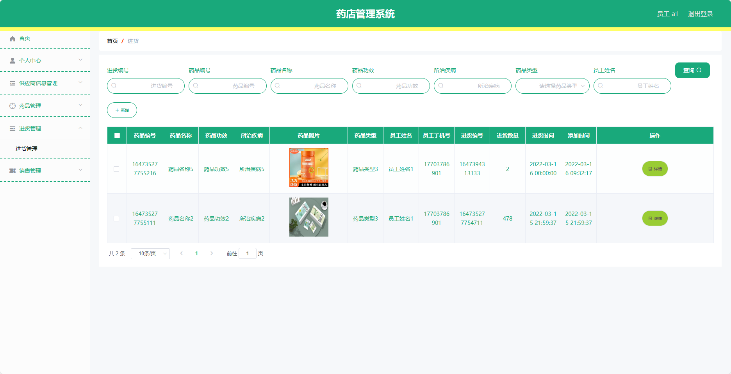Click the 供应商信息管理 list icon

coord(12,83)
